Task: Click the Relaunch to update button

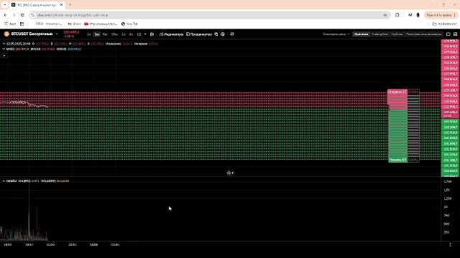Action: click(441, 15)
